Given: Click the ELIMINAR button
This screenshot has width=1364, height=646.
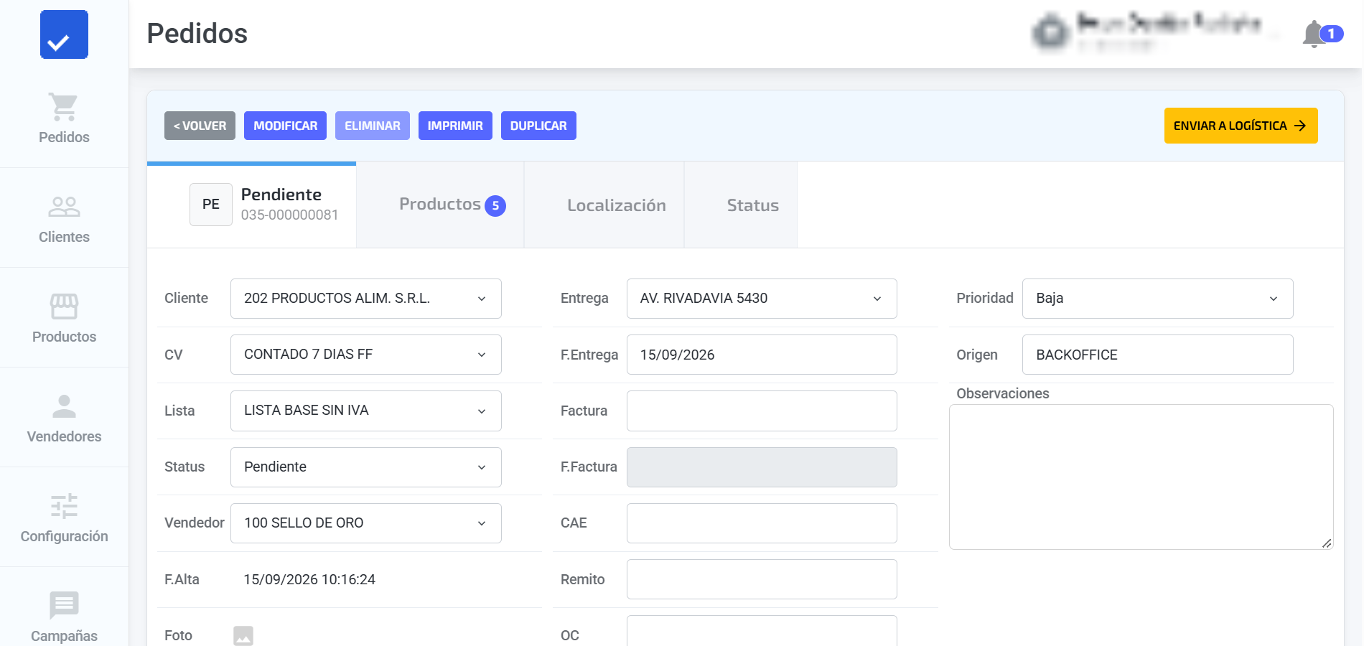Looking at the screenshot, I should tap(373, 126).
